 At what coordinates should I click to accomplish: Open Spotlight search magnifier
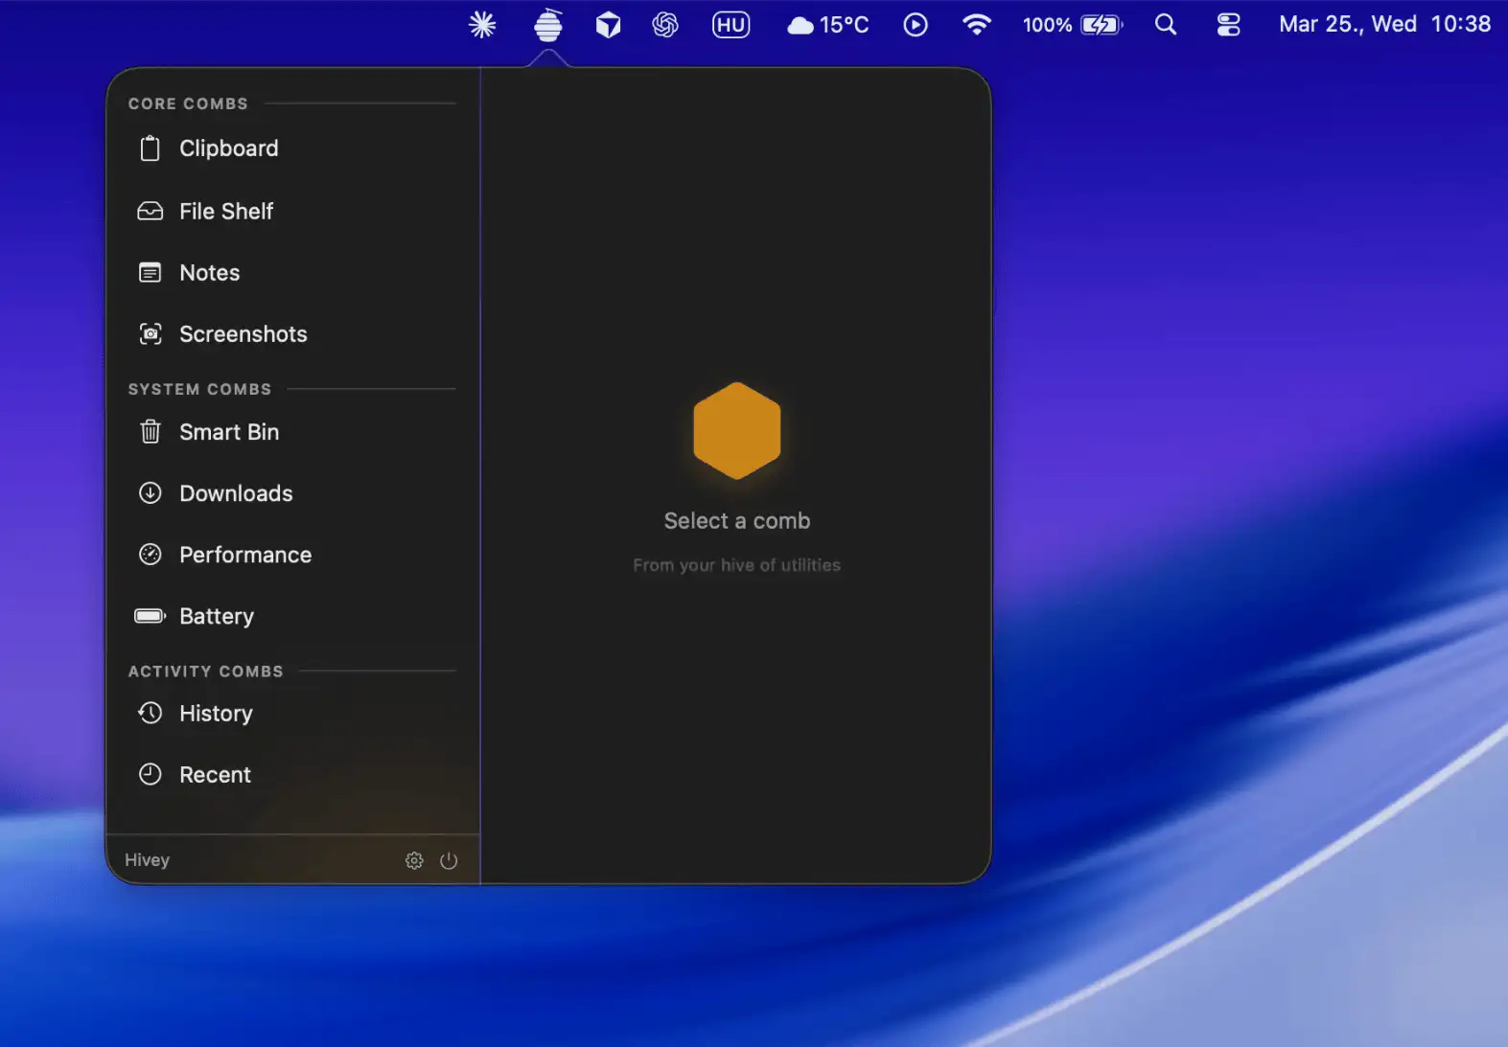point(1165,25)
